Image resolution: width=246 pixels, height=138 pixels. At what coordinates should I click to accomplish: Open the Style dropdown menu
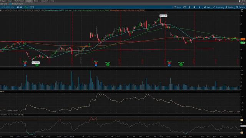(x=208, y=7)
